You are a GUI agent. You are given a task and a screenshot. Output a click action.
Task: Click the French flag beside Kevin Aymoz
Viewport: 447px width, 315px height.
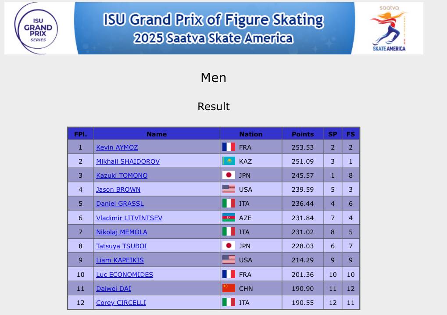click(229, 147)
